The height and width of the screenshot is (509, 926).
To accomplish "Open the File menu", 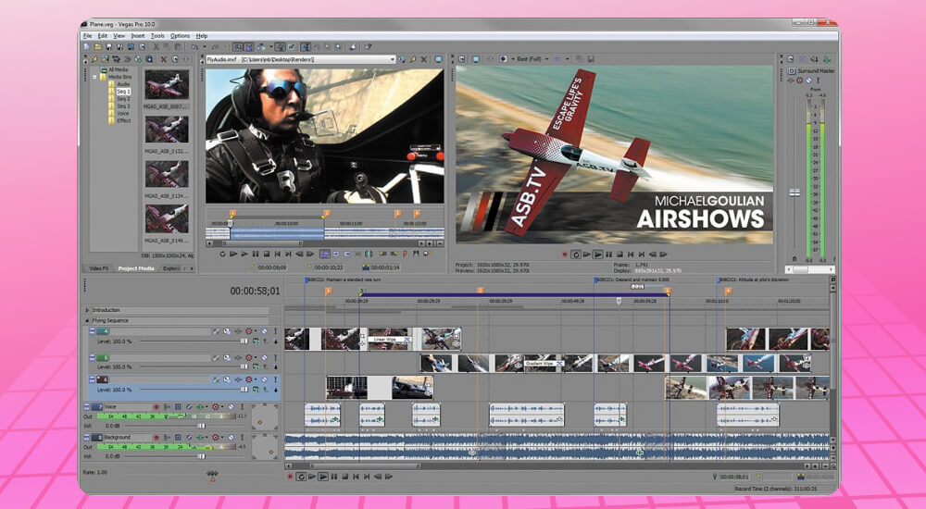I will tap(87, 36).
